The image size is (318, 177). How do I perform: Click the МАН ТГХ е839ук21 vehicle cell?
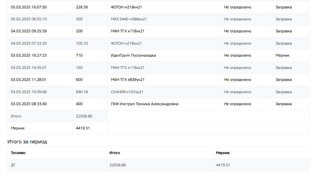click(128, 80)
